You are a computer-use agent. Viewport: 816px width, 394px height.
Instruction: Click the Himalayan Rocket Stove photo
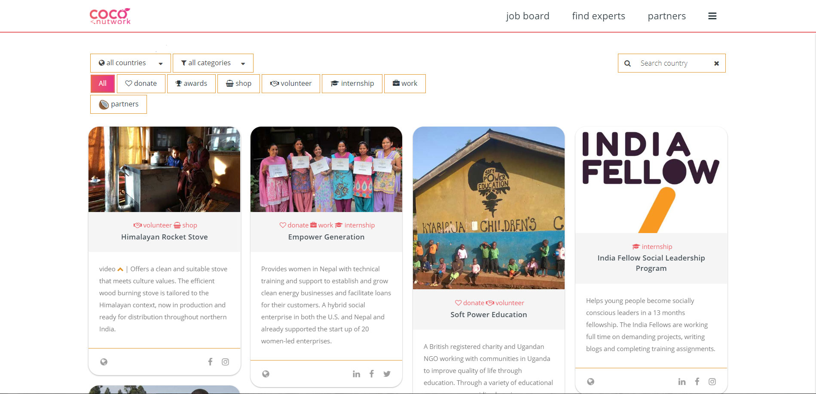[x=165, y=169]
